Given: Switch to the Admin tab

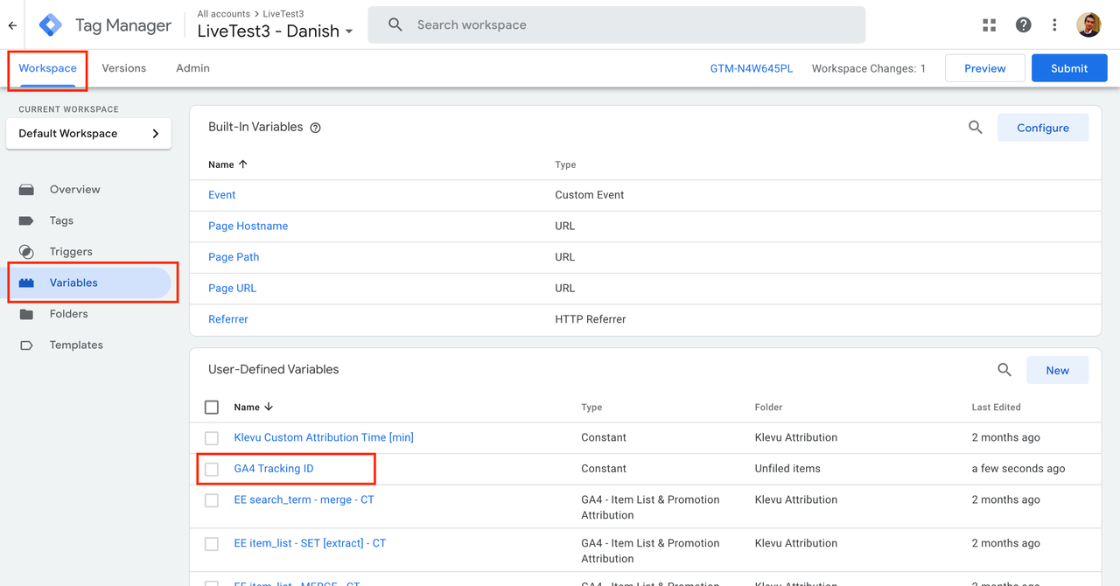Looking at the screenshot, I should click(x=192, y=68).
